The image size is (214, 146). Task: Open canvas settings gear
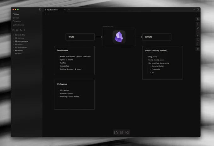click(198, 19)
